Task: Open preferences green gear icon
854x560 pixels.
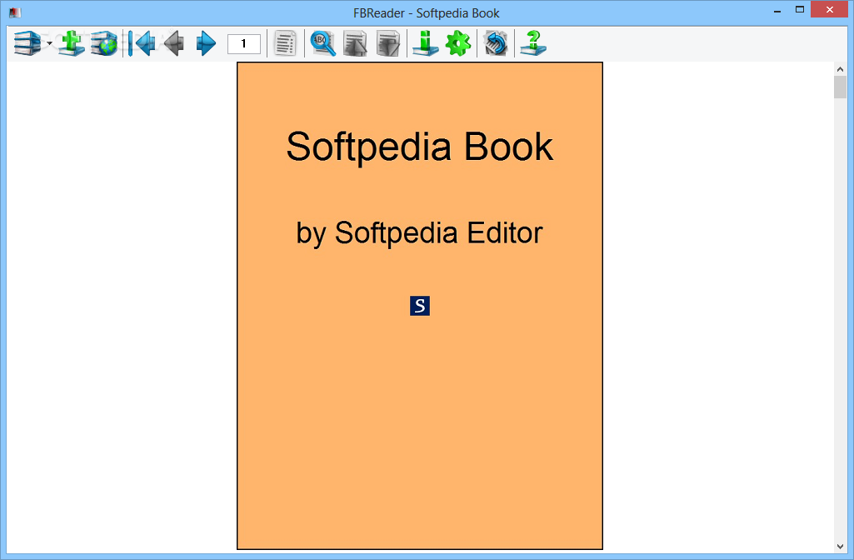Action: coord(458,43)
